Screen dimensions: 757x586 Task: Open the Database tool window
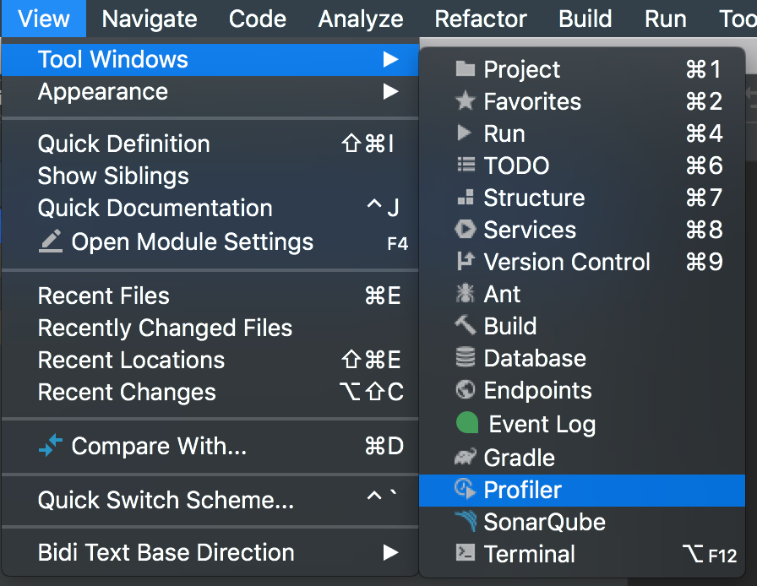pos(582,358)
